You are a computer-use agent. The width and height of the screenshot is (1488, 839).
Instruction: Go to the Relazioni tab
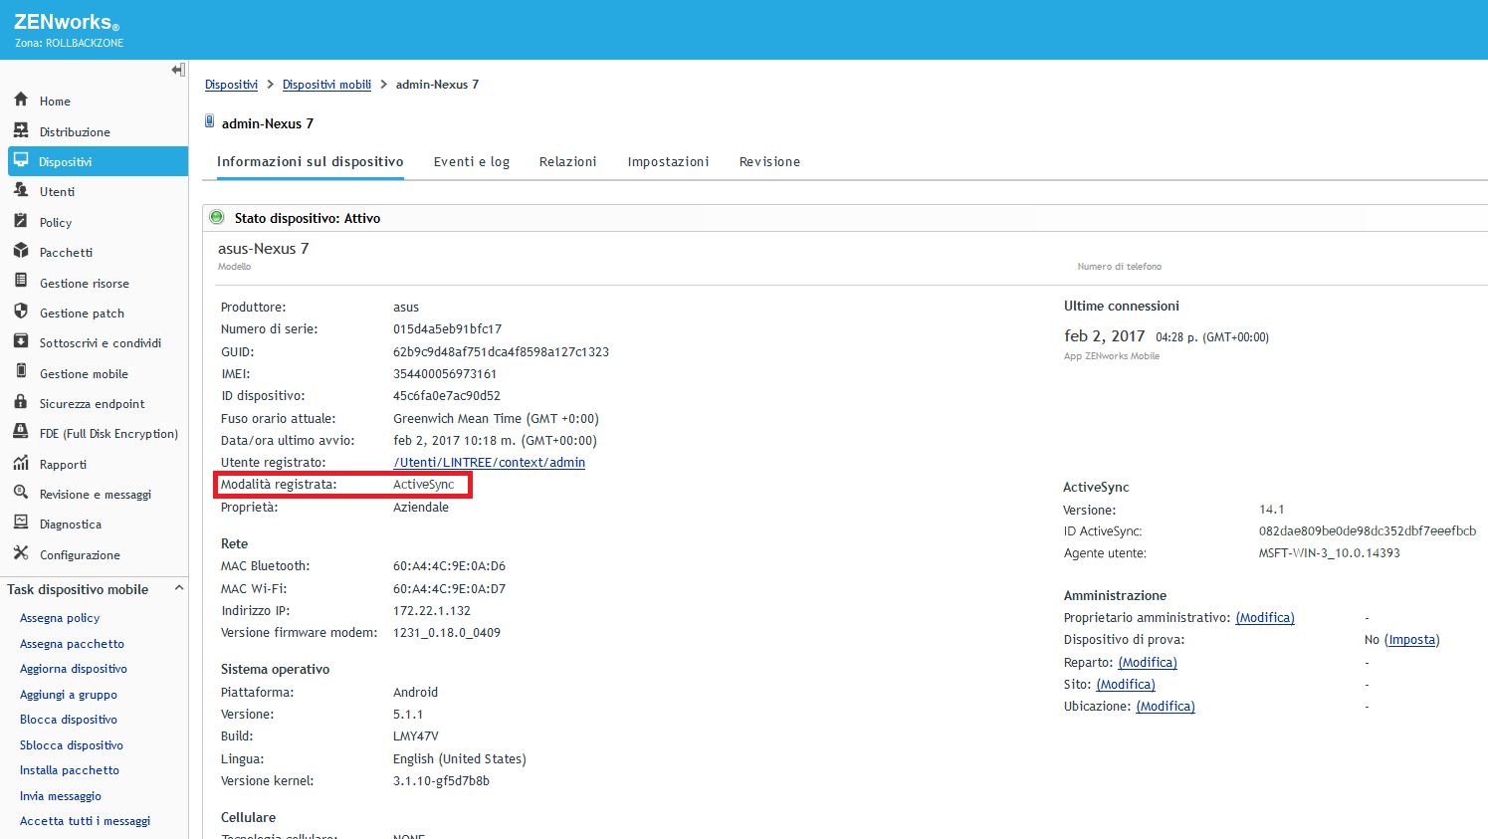[568, 162]
